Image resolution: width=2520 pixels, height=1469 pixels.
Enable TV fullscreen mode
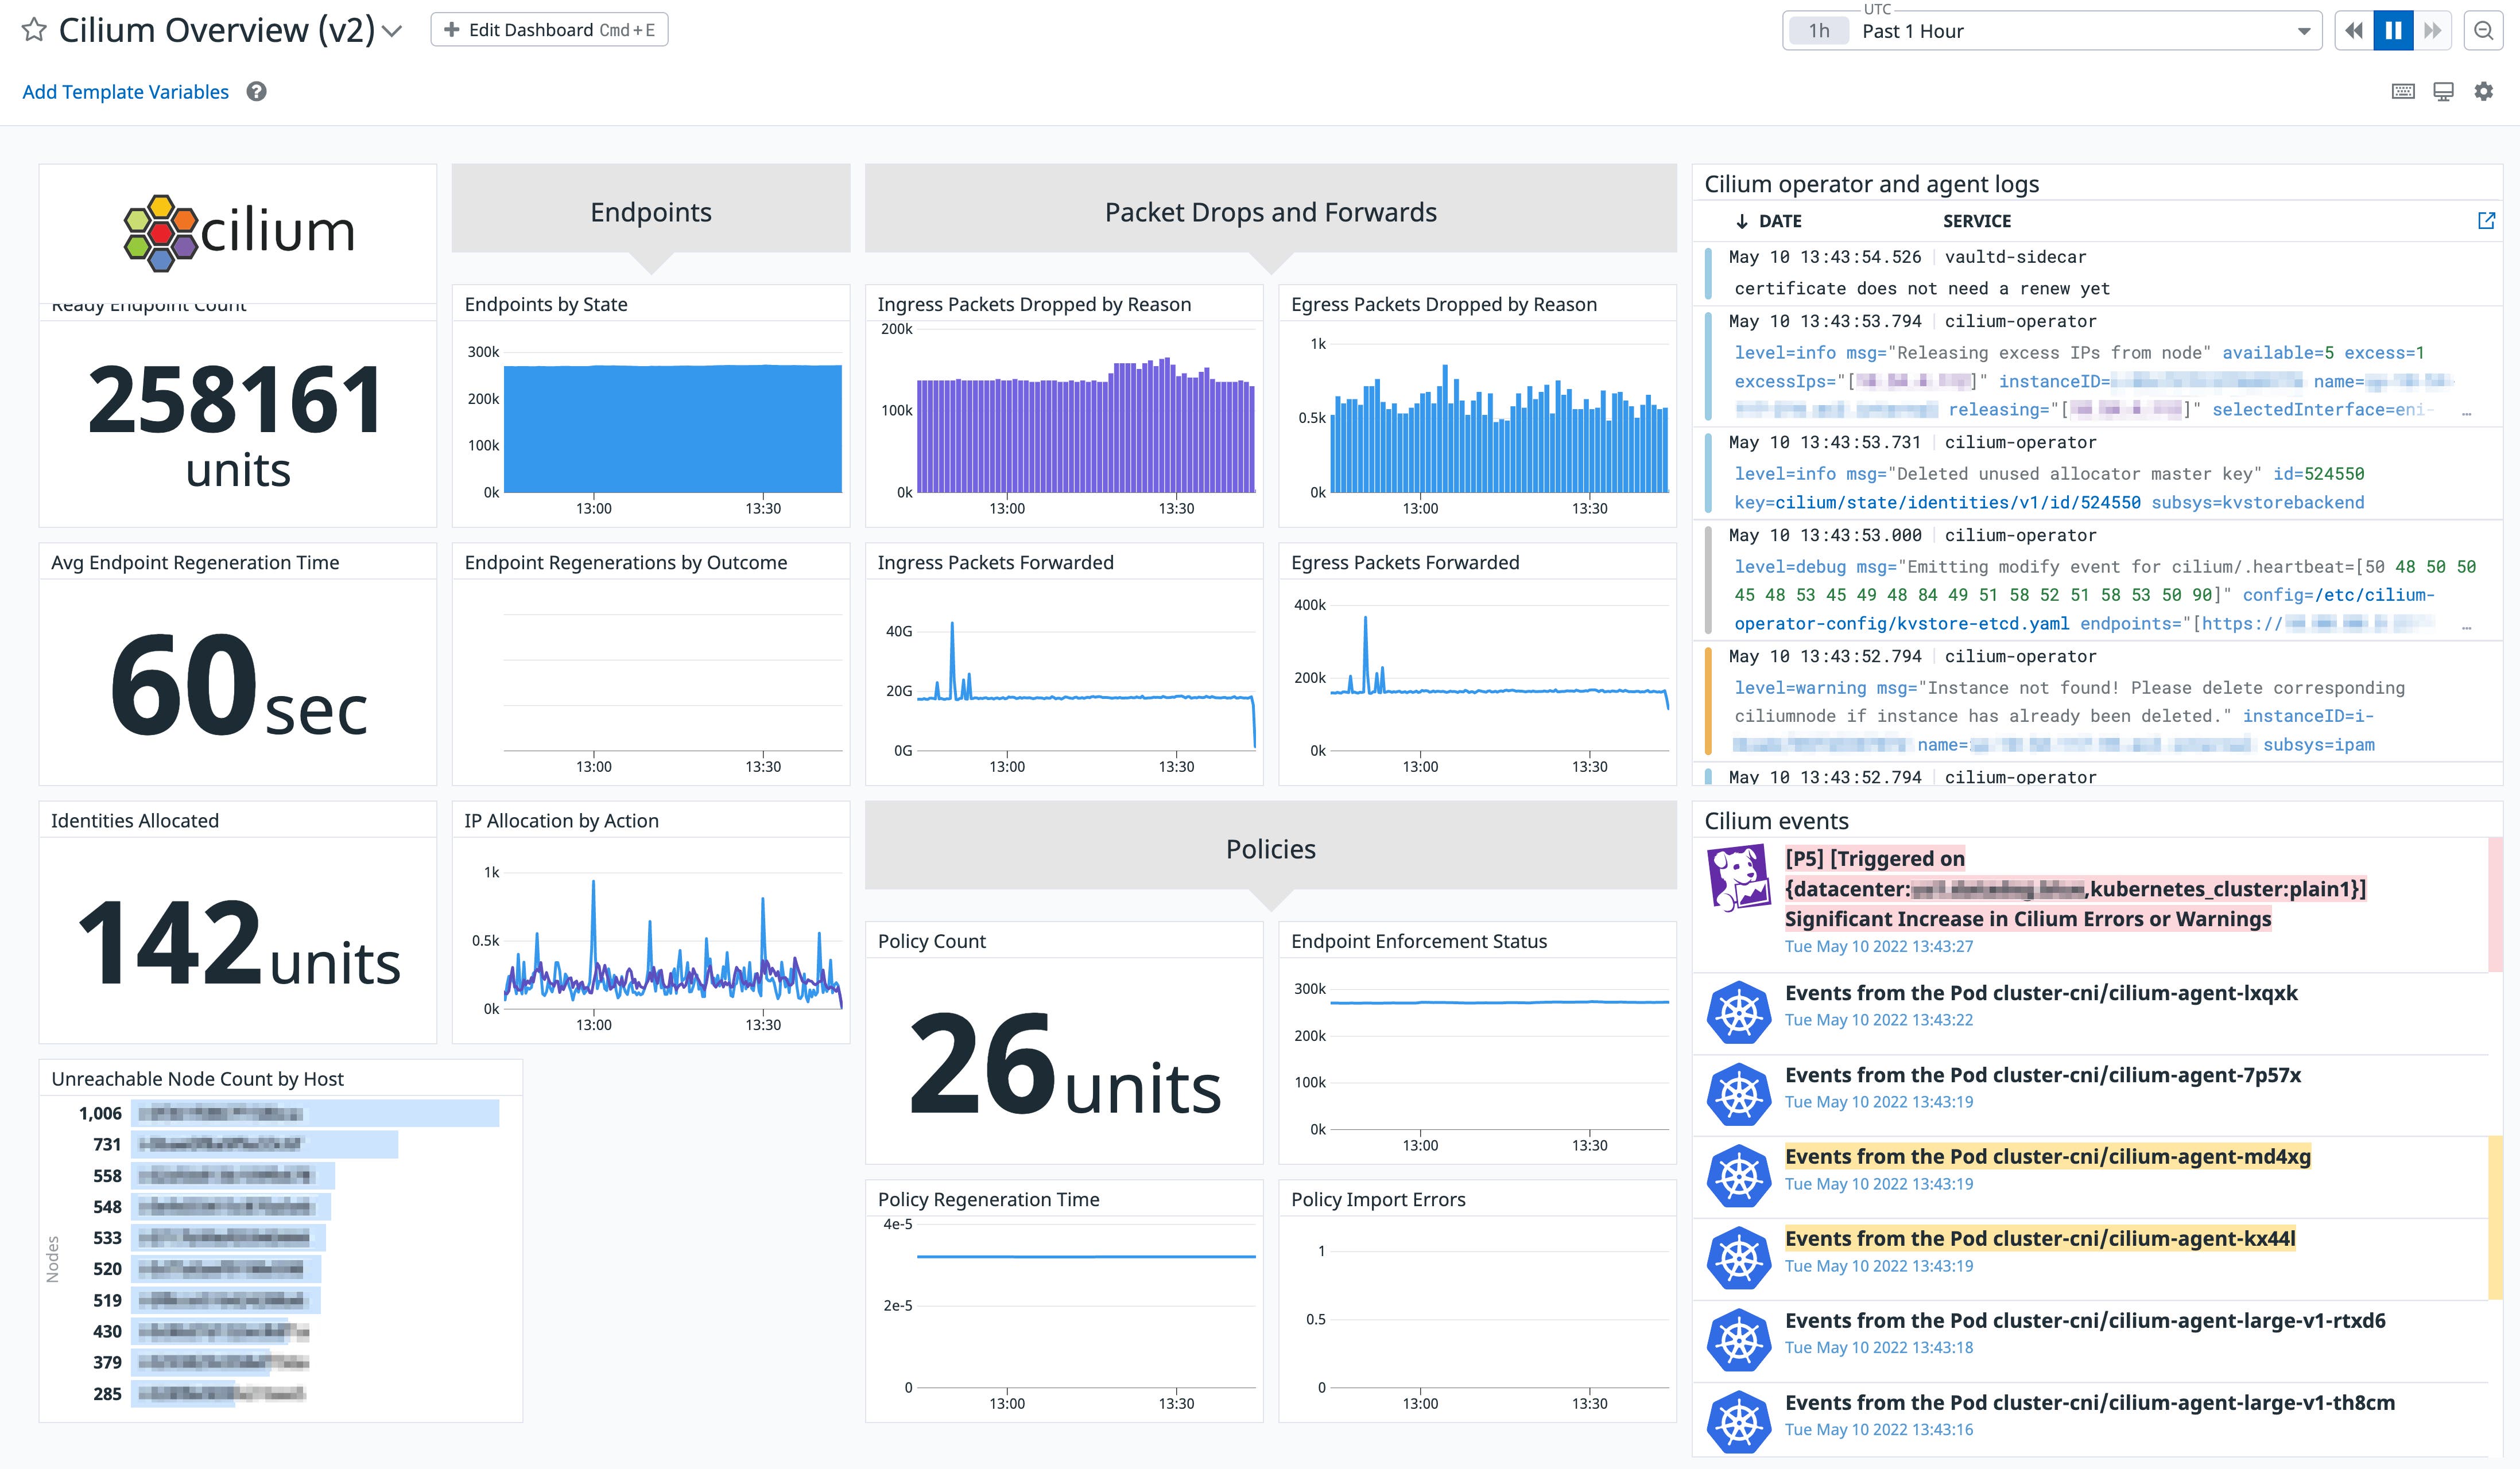point(2443,91)
